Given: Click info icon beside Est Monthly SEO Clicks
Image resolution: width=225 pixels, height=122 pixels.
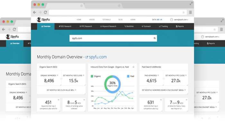Looking at the screenshot, I should pyautogui.click(x=84, y=75).
